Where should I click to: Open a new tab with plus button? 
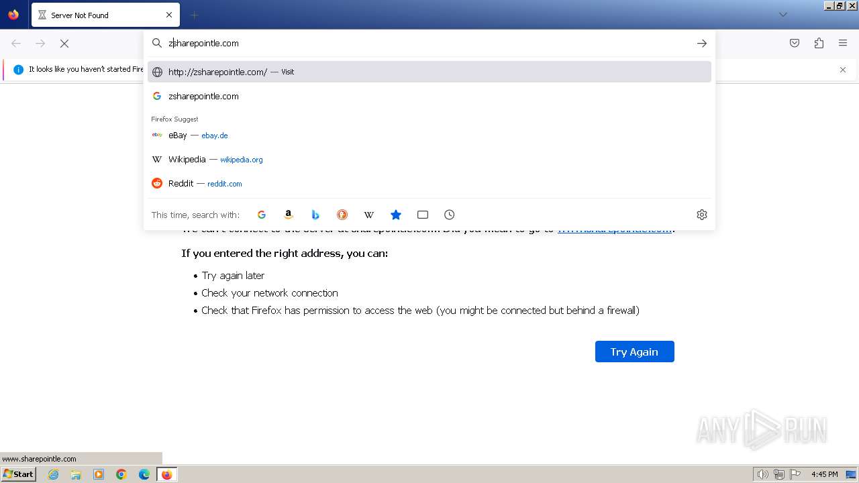pyautogui.click(x=195, y=15)
